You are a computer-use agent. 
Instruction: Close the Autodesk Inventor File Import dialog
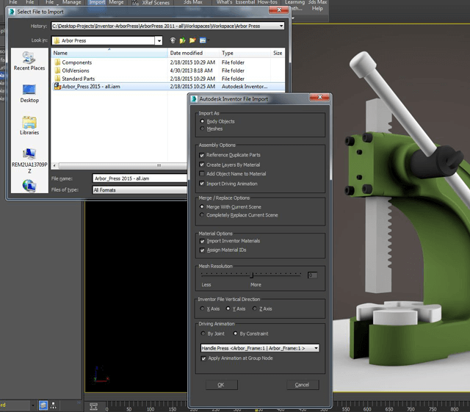pos(319,97)
